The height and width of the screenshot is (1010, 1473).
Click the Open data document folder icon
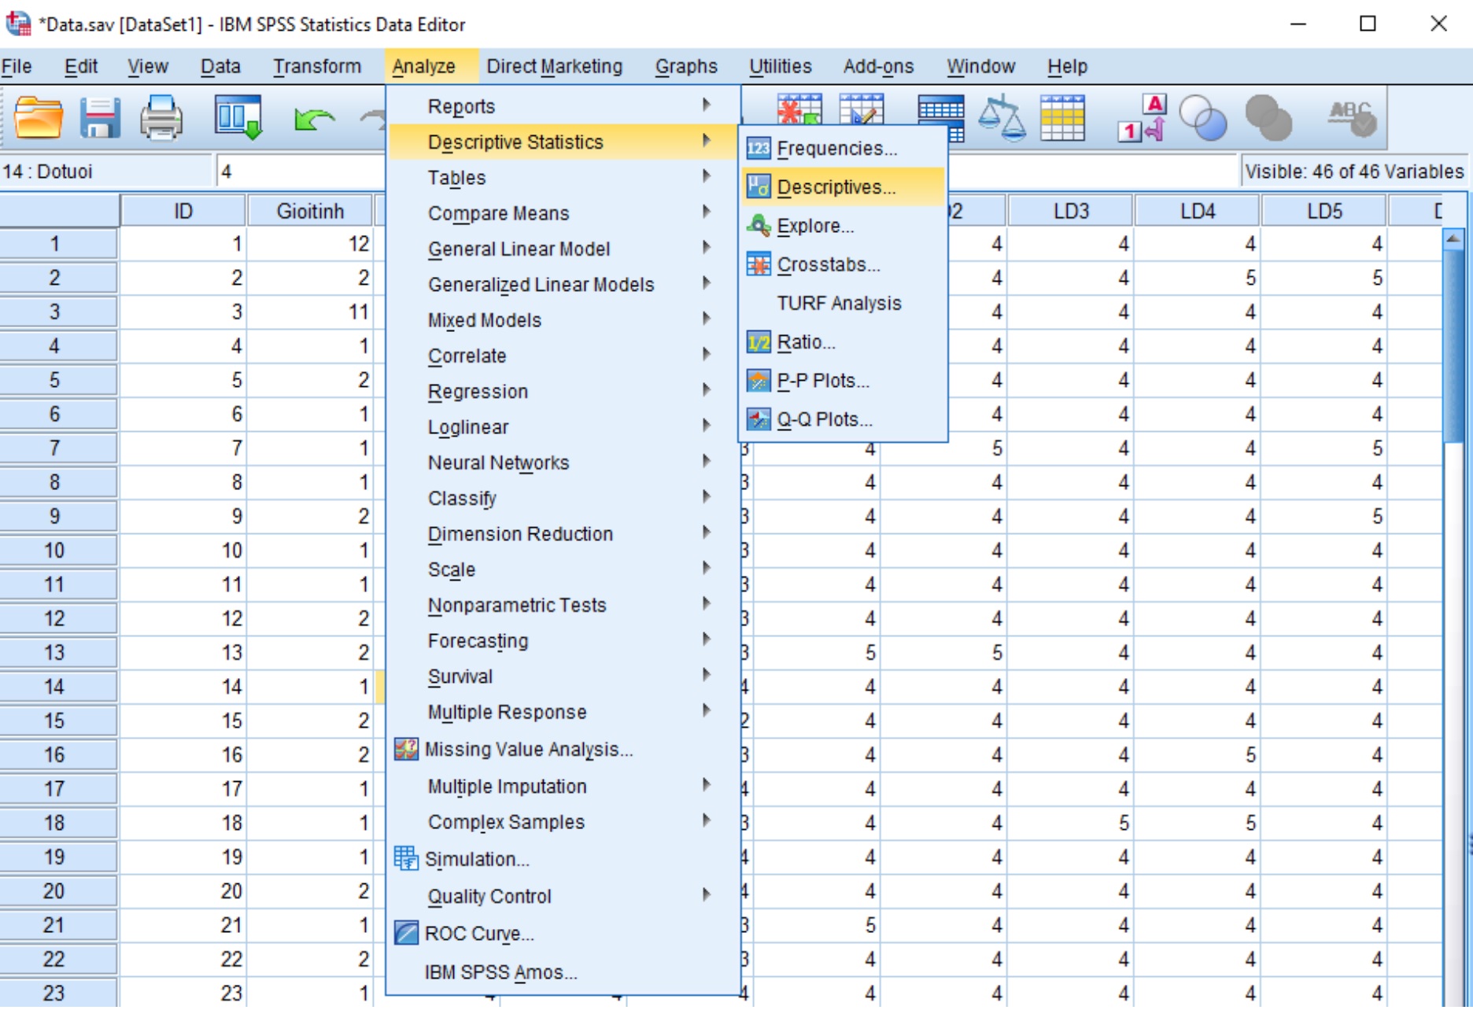coord(38,118)
